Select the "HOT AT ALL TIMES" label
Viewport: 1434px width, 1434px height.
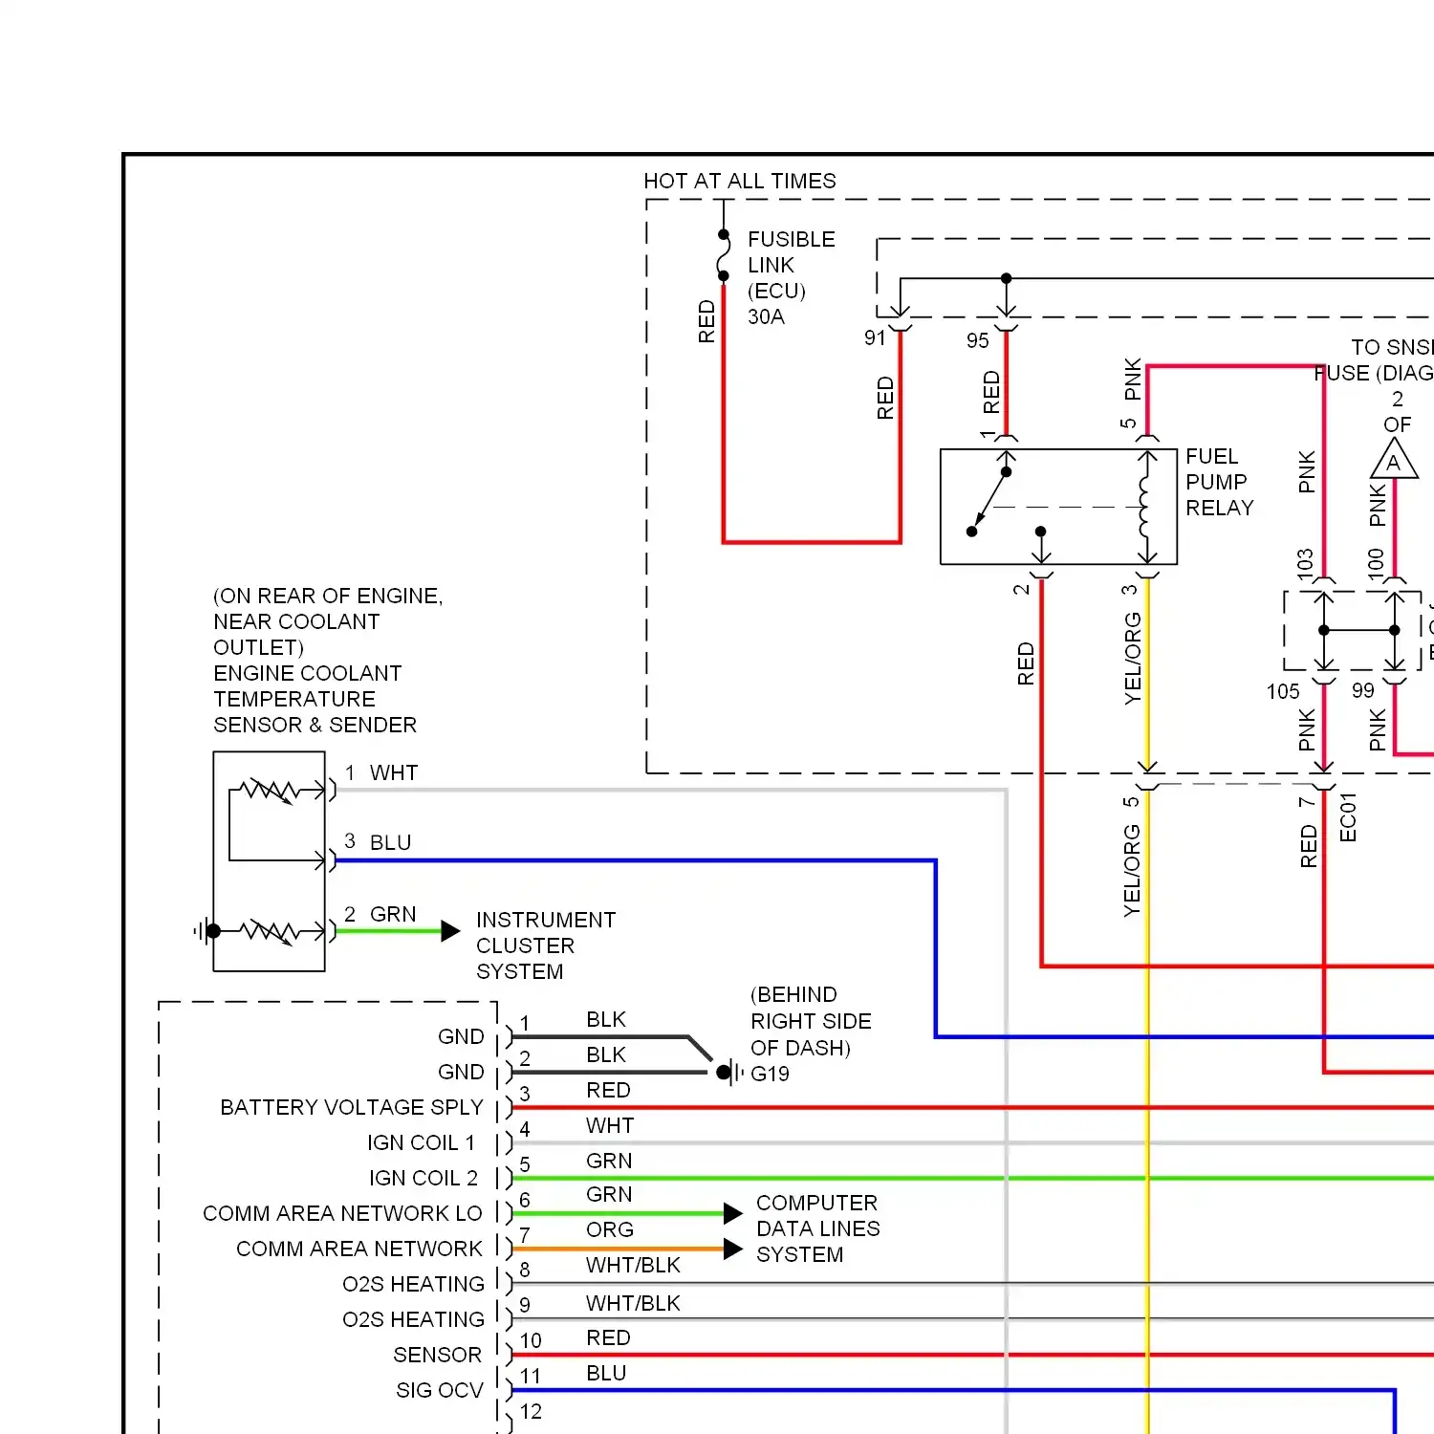[740, 181]
